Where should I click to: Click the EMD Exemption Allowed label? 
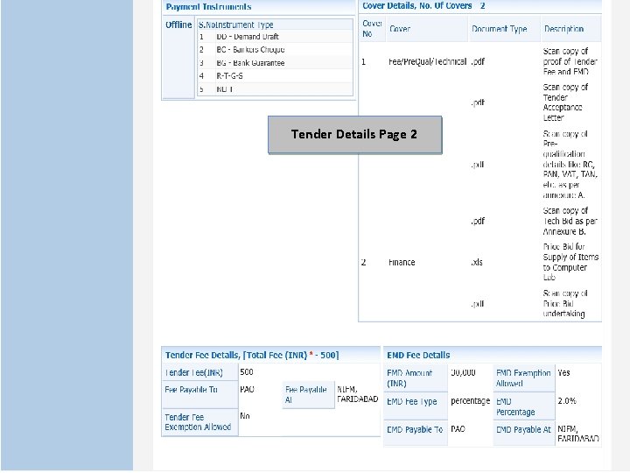click(x=523, y=378)
